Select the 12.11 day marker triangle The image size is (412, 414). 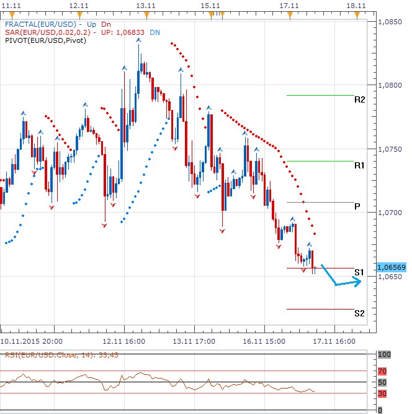(79, 15)
